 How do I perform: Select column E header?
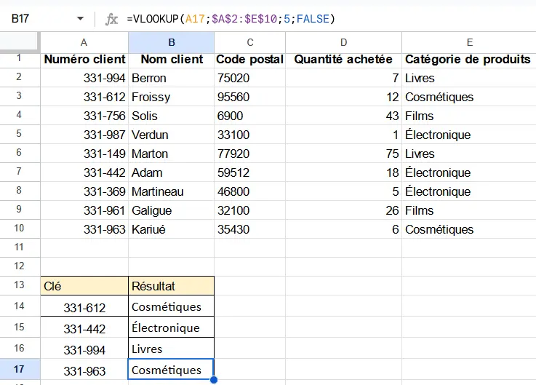[x=469, y=42]
